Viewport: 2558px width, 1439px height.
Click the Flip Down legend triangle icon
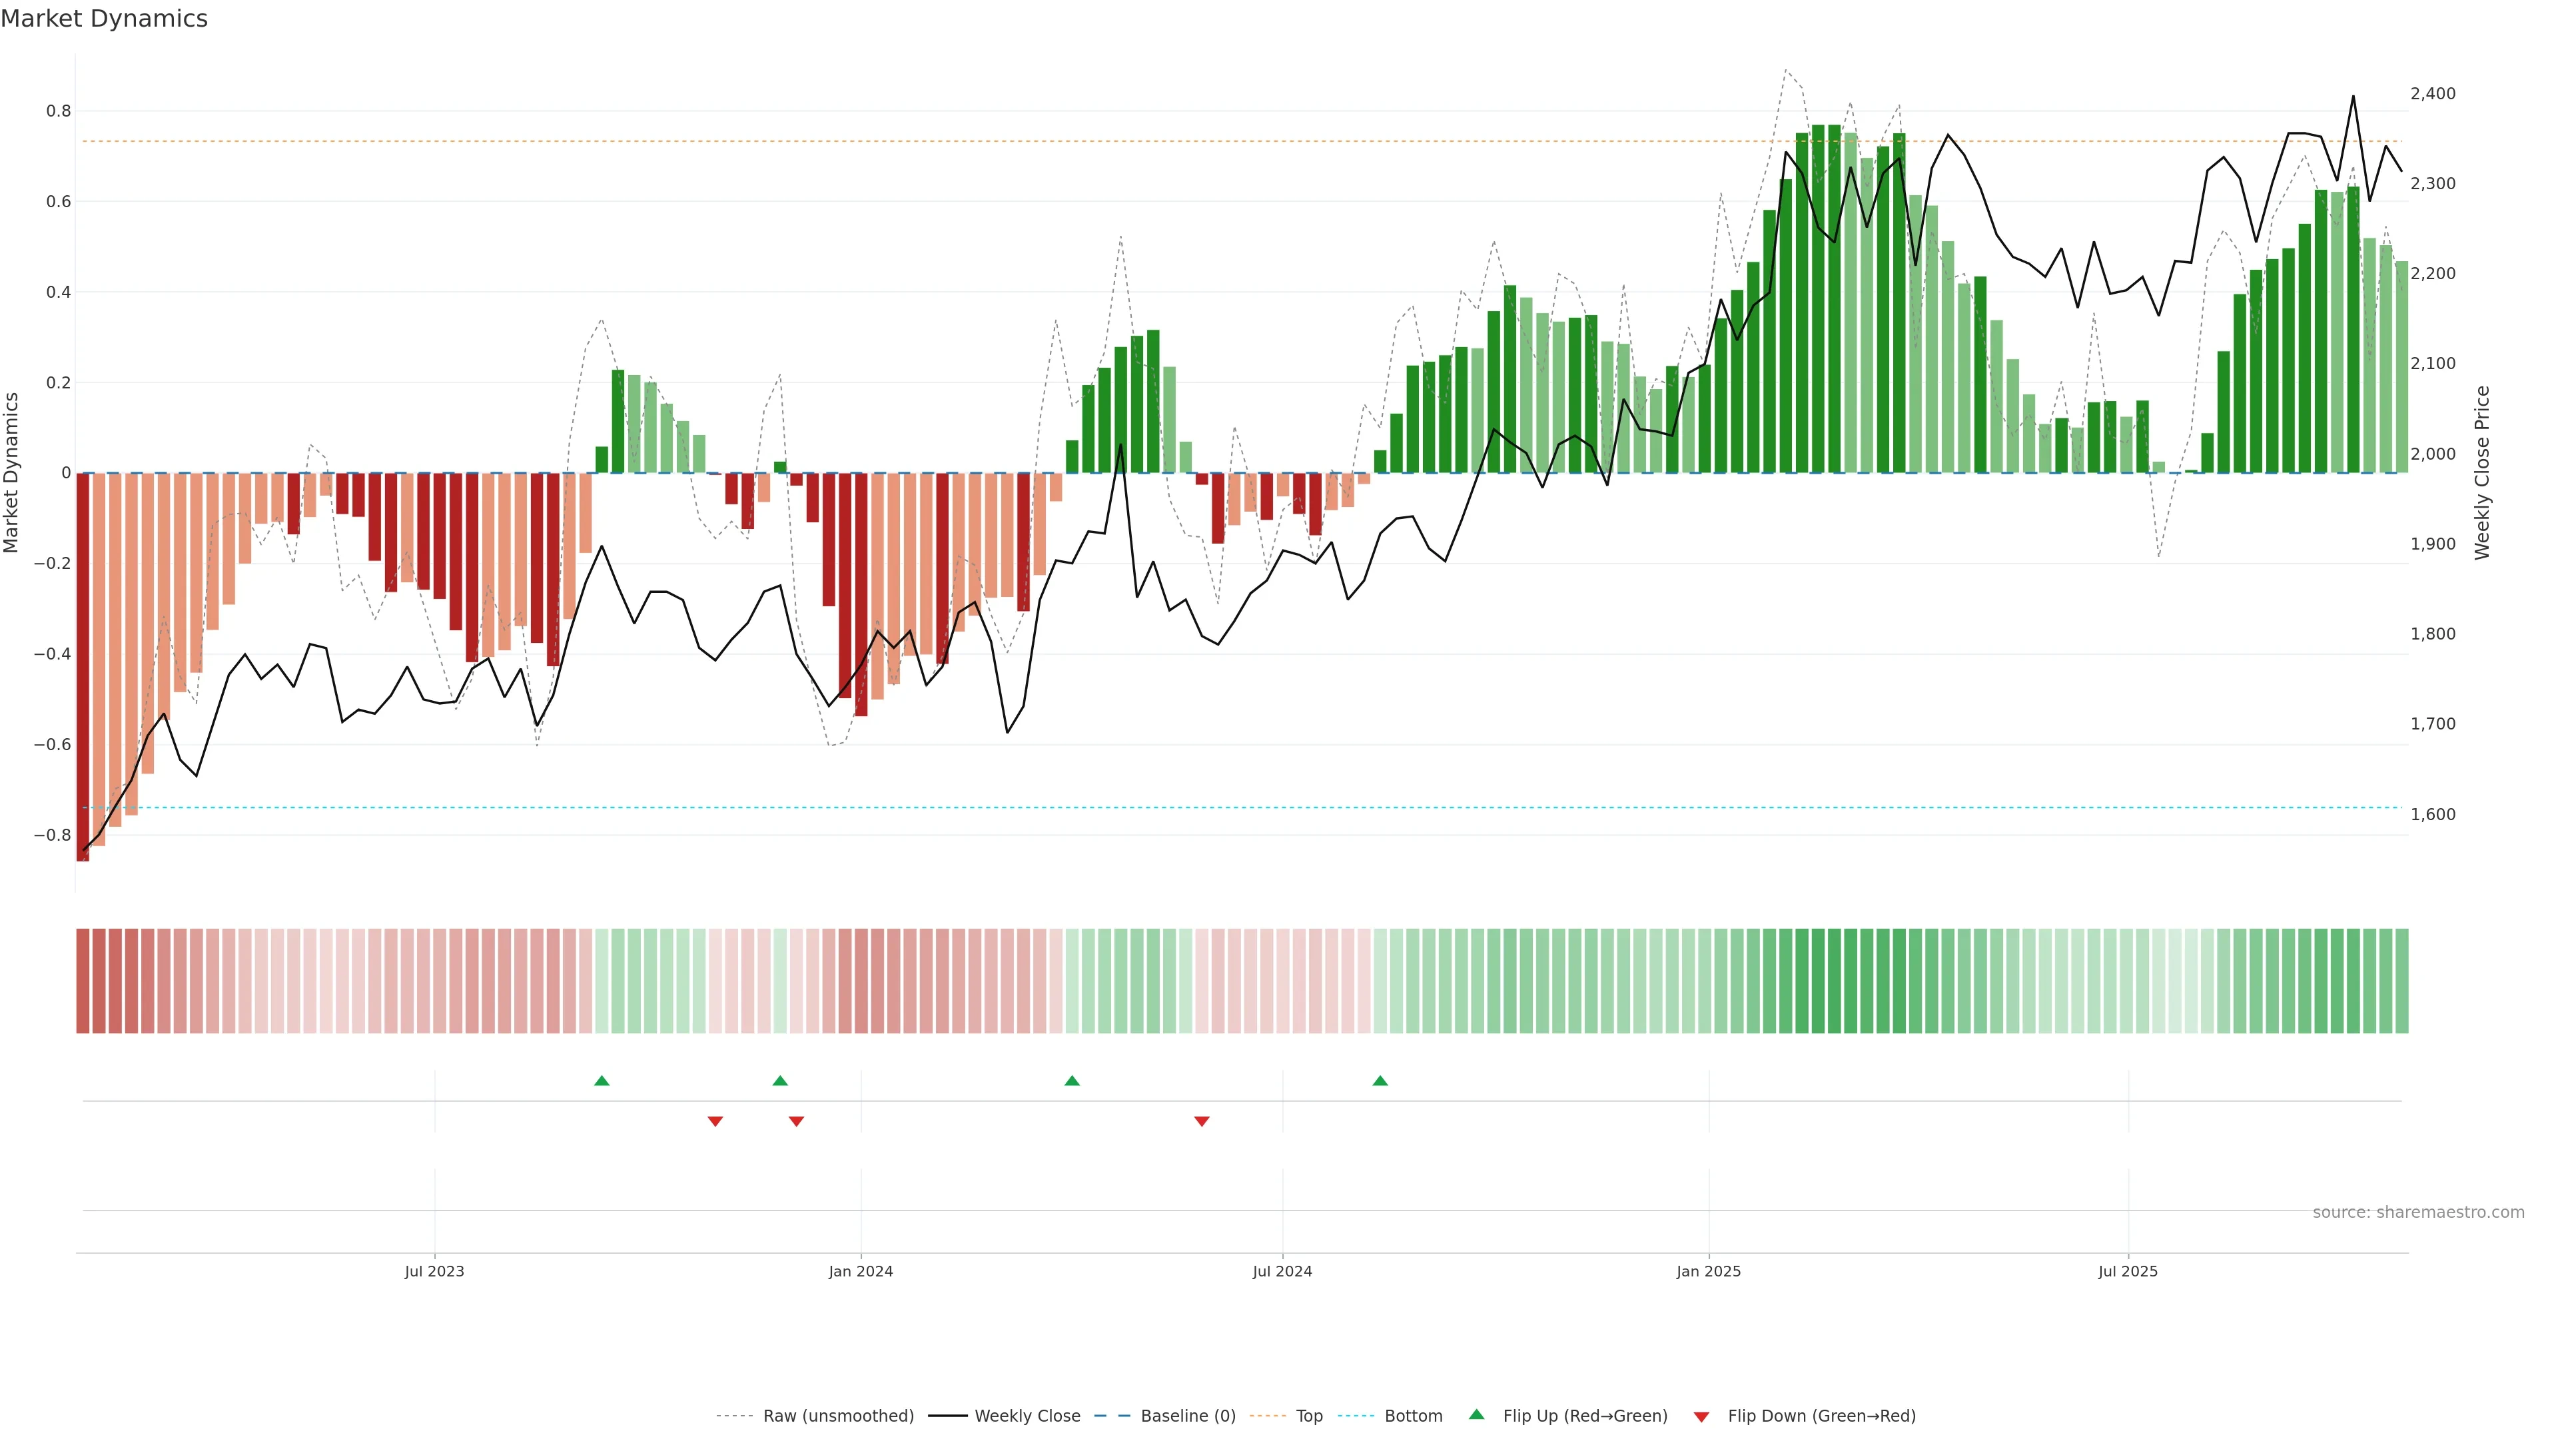tap(1701, 1417)
